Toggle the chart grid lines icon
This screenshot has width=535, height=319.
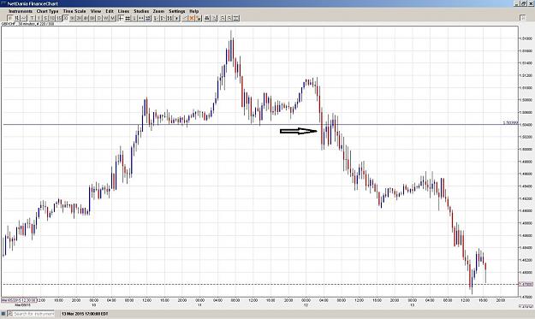[x=128, y=18]
